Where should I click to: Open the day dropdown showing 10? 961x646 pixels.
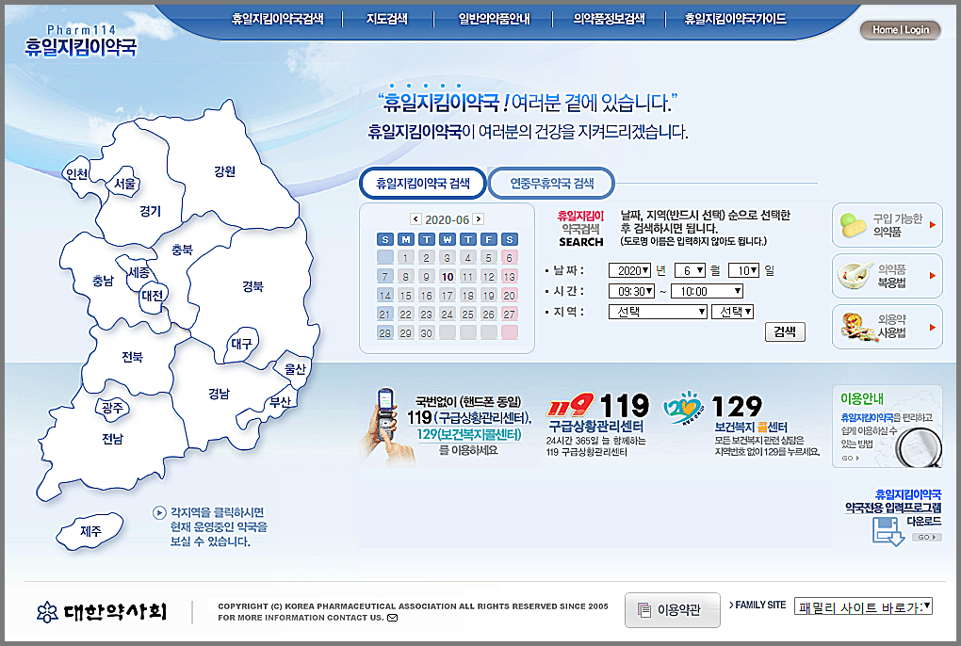click(744, 270)
